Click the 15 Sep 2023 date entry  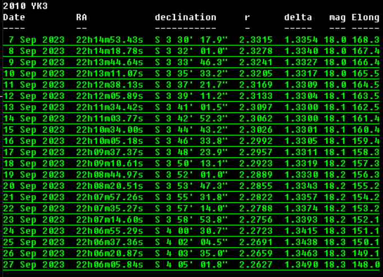coord(34,130)
